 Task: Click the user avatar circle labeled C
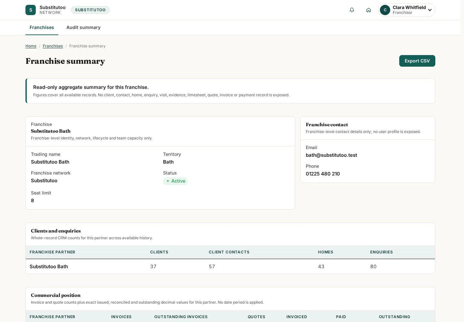pyautogui.click(x=385, y=10)
